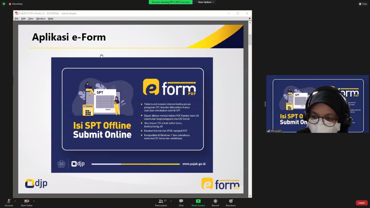
Task: Click the View layout button
Action: 363,4
